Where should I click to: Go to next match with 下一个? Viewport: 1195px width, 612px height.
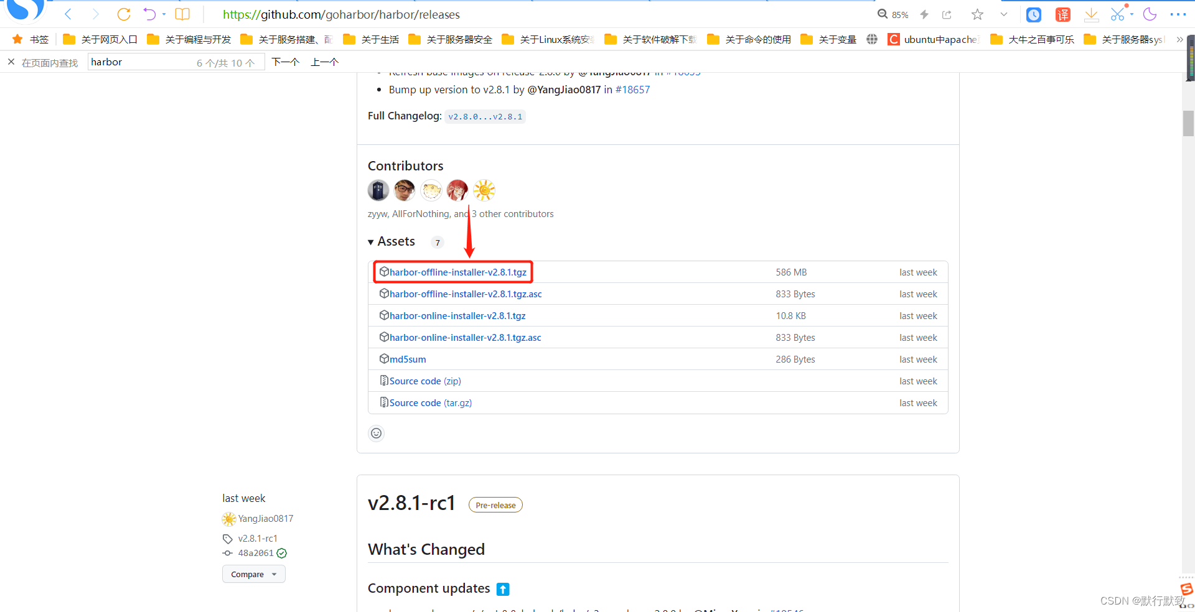(286, 62)
